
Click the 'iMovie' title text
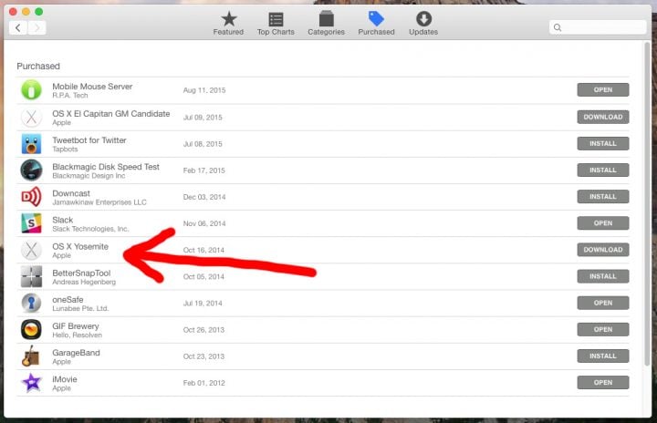[65, 379]
